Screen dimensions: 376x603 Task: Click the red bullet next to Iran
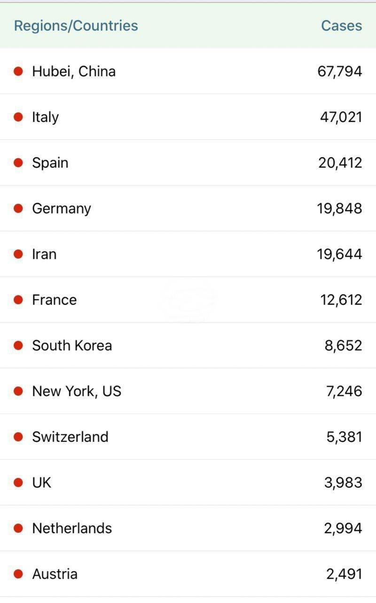tap(18, 254)
